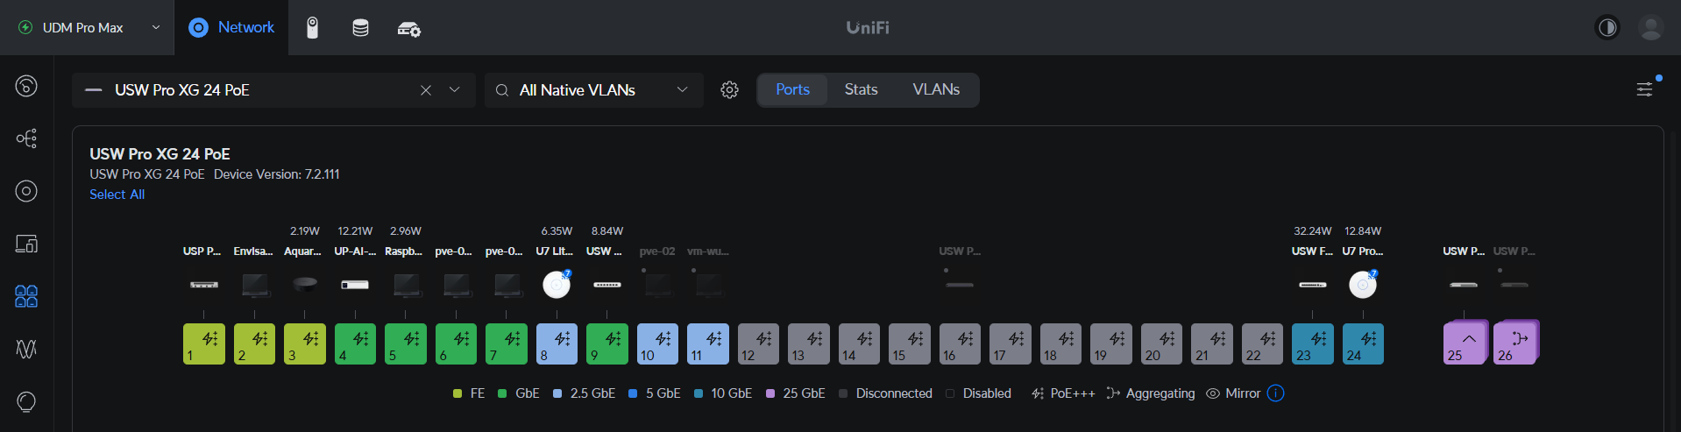Click the pve-02 device icon above port 10
Image resolution: width=1681 pixels, height=432 pixels.
[657, 285]
